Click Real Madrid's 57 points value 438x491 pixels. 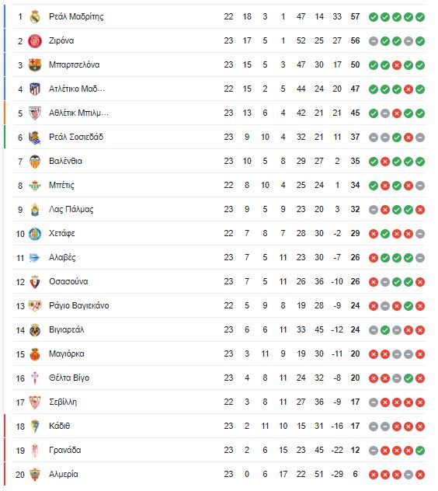tap(355, 16)
